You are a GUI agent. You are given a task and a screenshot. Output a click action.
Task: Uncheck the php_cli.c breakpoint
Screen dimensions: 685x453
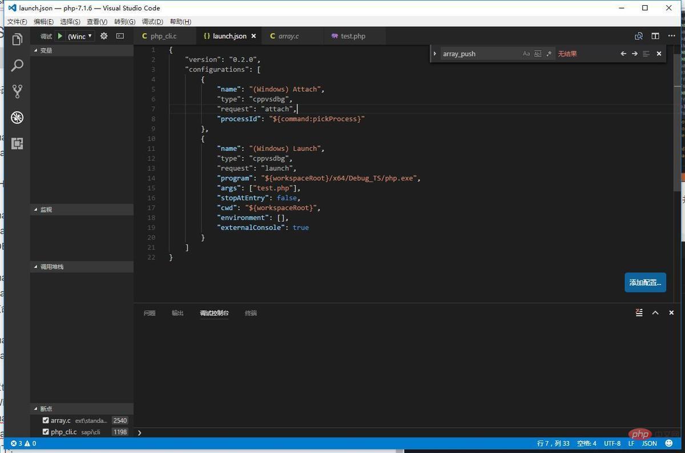(46, 432)
